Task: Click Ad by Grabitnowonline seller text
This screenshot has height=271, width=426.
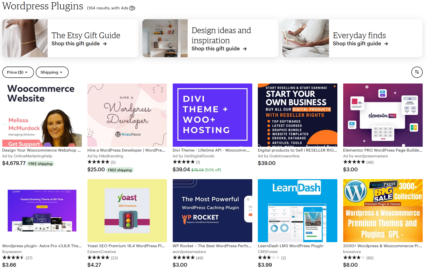Action: [279, 156]
